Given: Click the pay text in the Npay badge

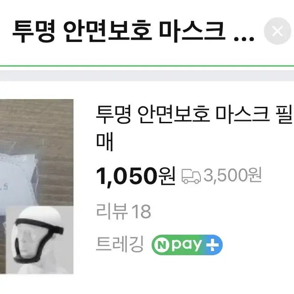Looking at the screenshot, I should click(x=187, y=245).
